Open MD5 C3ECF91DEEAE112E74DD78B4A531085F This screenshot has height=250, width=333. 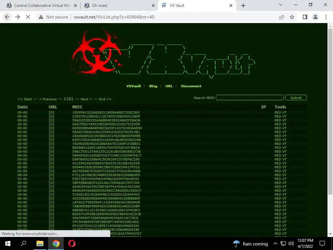pyautogui.click(x=106, y=117)
